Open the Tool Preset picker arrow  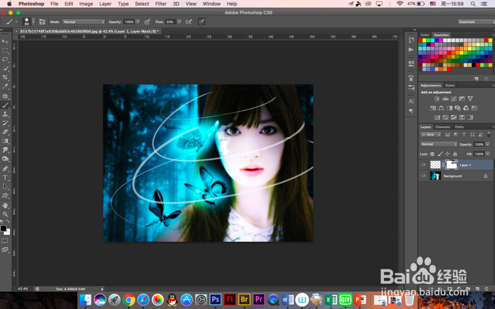[x=16, y=22]
